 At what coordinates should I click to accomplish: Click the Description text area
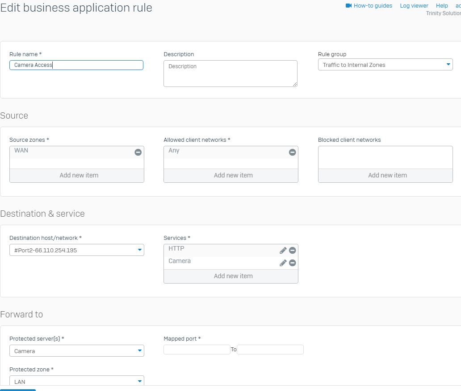pos(230,74)
